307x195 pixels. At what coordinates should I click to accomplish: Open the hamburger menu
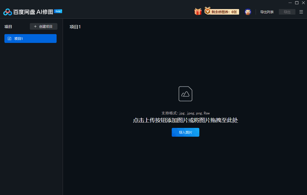(301, 12)
